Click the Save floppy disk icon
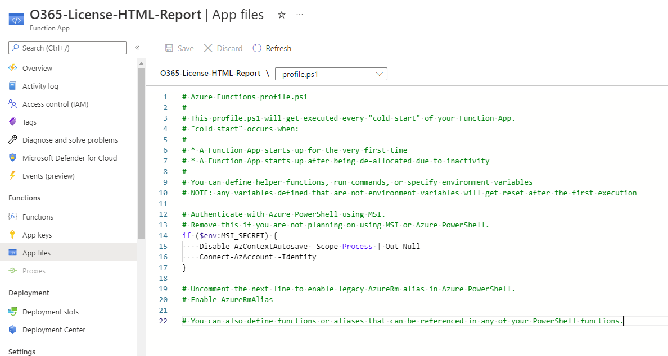668x356 pixels. (169, 48)
